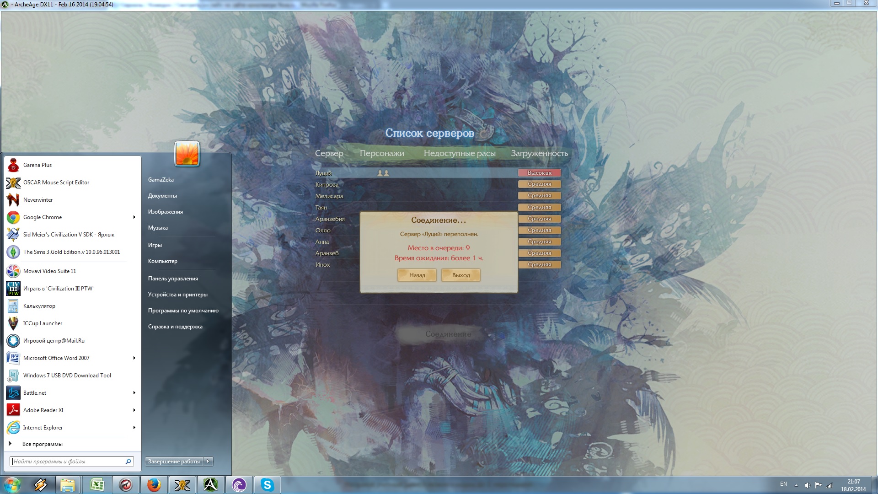Click Высокая load badge for Луций
The width and height of the screenshot is (878, 494).
(540, 173)
